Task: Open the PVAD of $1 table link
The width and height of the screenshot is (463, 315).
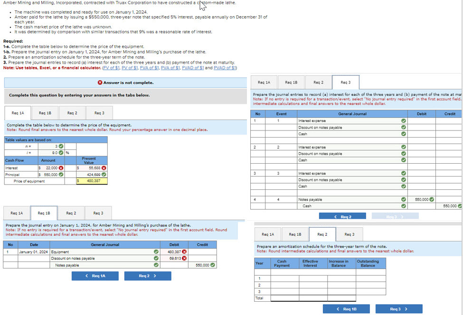Action: [x=225, y=68]
